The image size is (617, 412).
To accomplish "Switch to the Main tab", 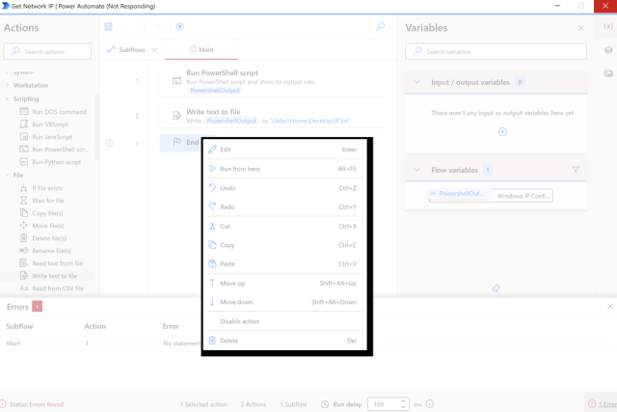I will click(201, 49).
